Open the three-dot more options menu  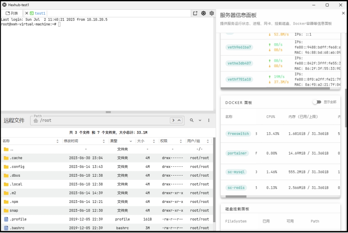[209, 120]
